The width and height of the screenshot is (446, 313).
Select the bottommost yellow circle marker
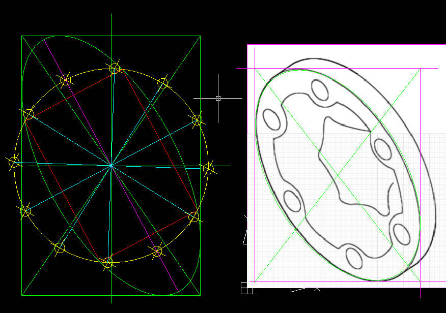coord(108,263)
